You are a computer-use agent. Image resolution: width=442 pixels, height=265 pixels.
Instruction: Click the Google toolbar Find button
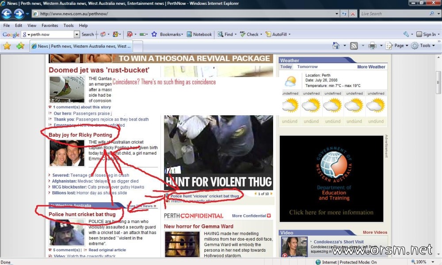pyautogui.click(x=225, y=34)
